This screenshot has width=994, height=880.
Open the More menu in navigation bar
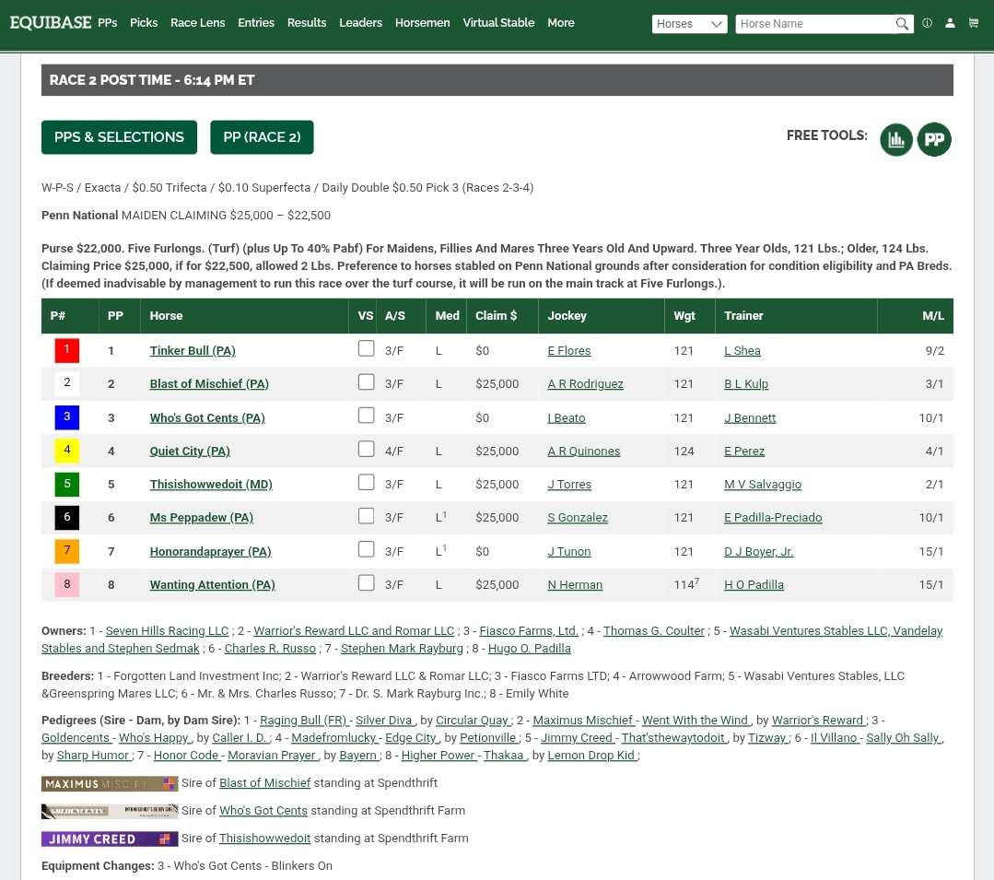pyautogui.click(x=560, y=23)
